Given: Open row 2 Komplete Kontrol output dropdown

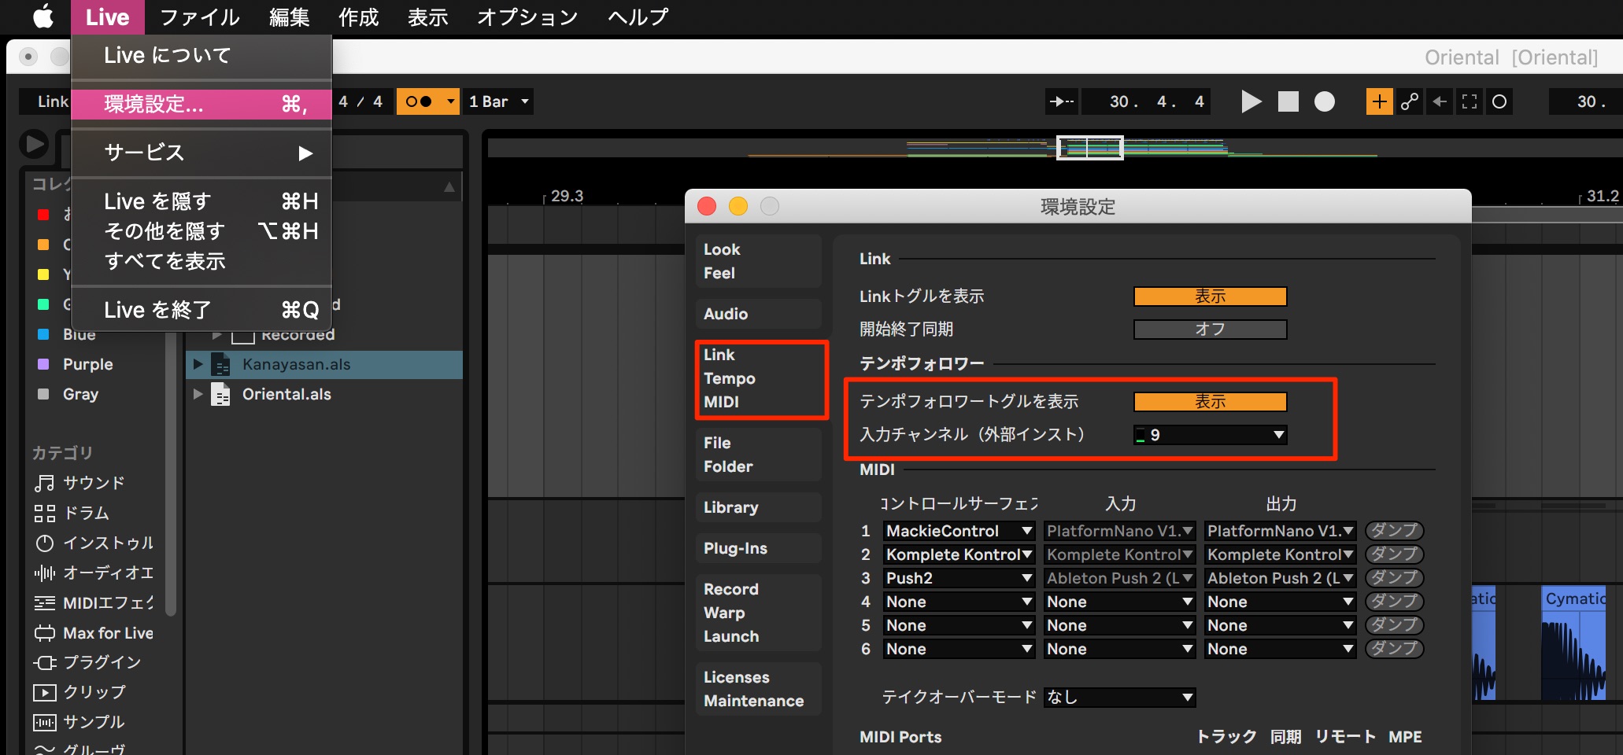Looking at the screenshot, I should click(1280, 554).
